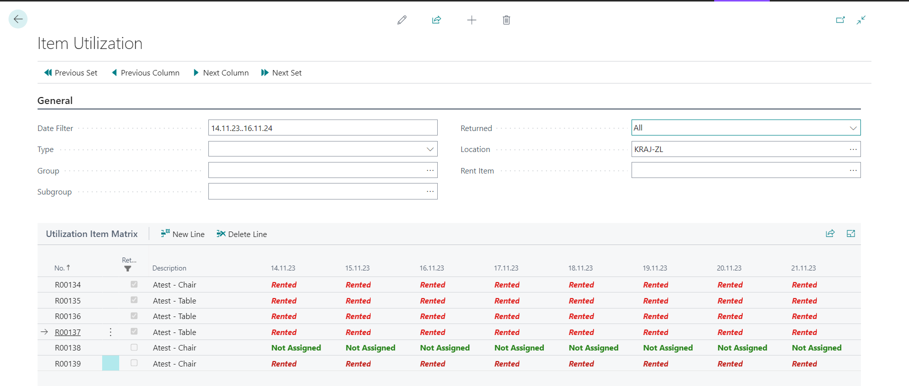This screenshot has width=909, height=386.
Task: Click Not Assigned under 21.11.23
Action: pos(816,348)
